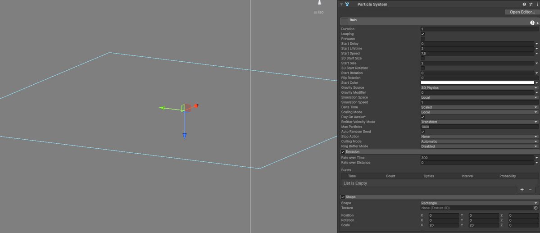540x233 pixels.
Task: Click the blue Z-axis gizmo arrow
Action: pyautogui.click(x=185, y=136)
